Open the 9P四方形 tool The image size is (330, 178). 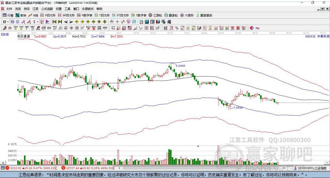coord(66,15)
